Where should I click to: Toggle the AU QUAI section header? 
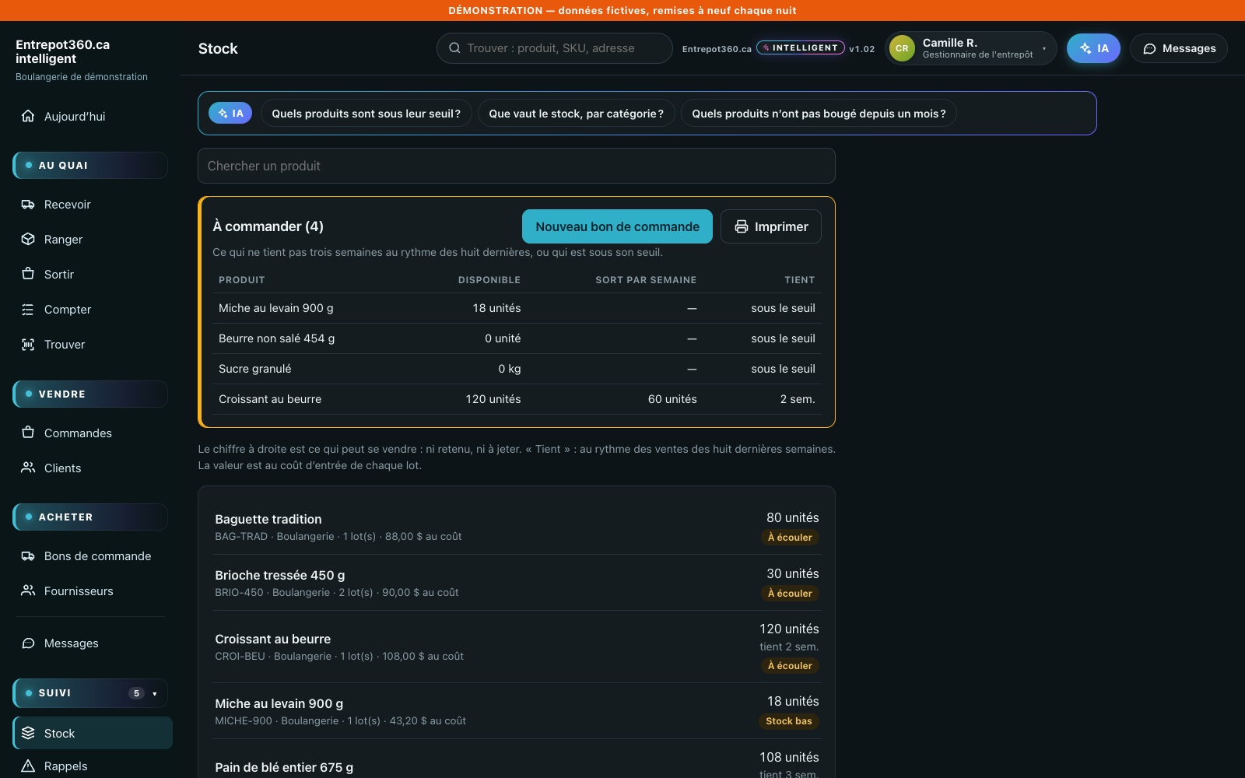point(90,165)
